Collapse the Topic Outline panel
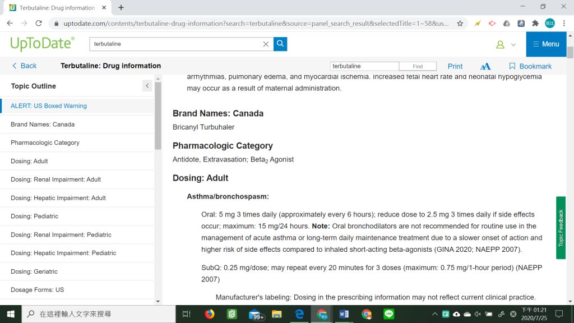574x323 pixels. 147,86
